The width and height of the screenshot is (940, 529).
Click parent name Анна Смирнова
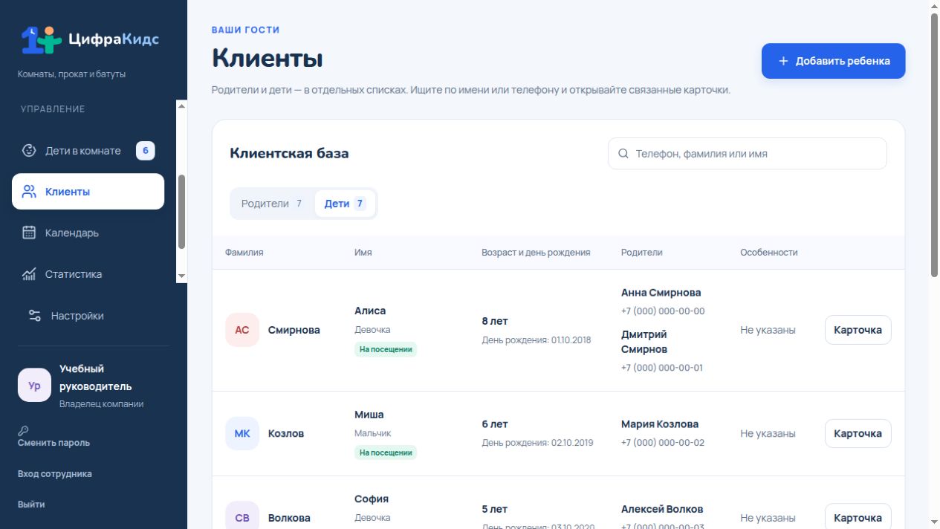(661, 293)
